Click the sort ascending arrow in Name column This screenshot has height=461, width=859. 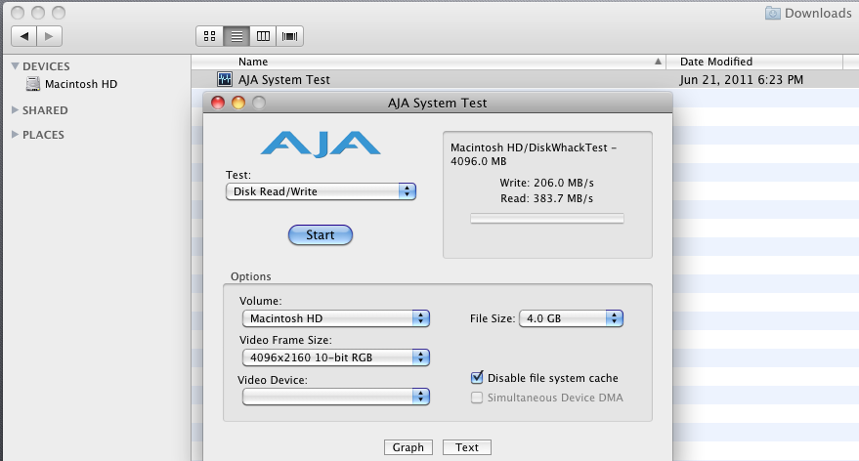[658, 62]
